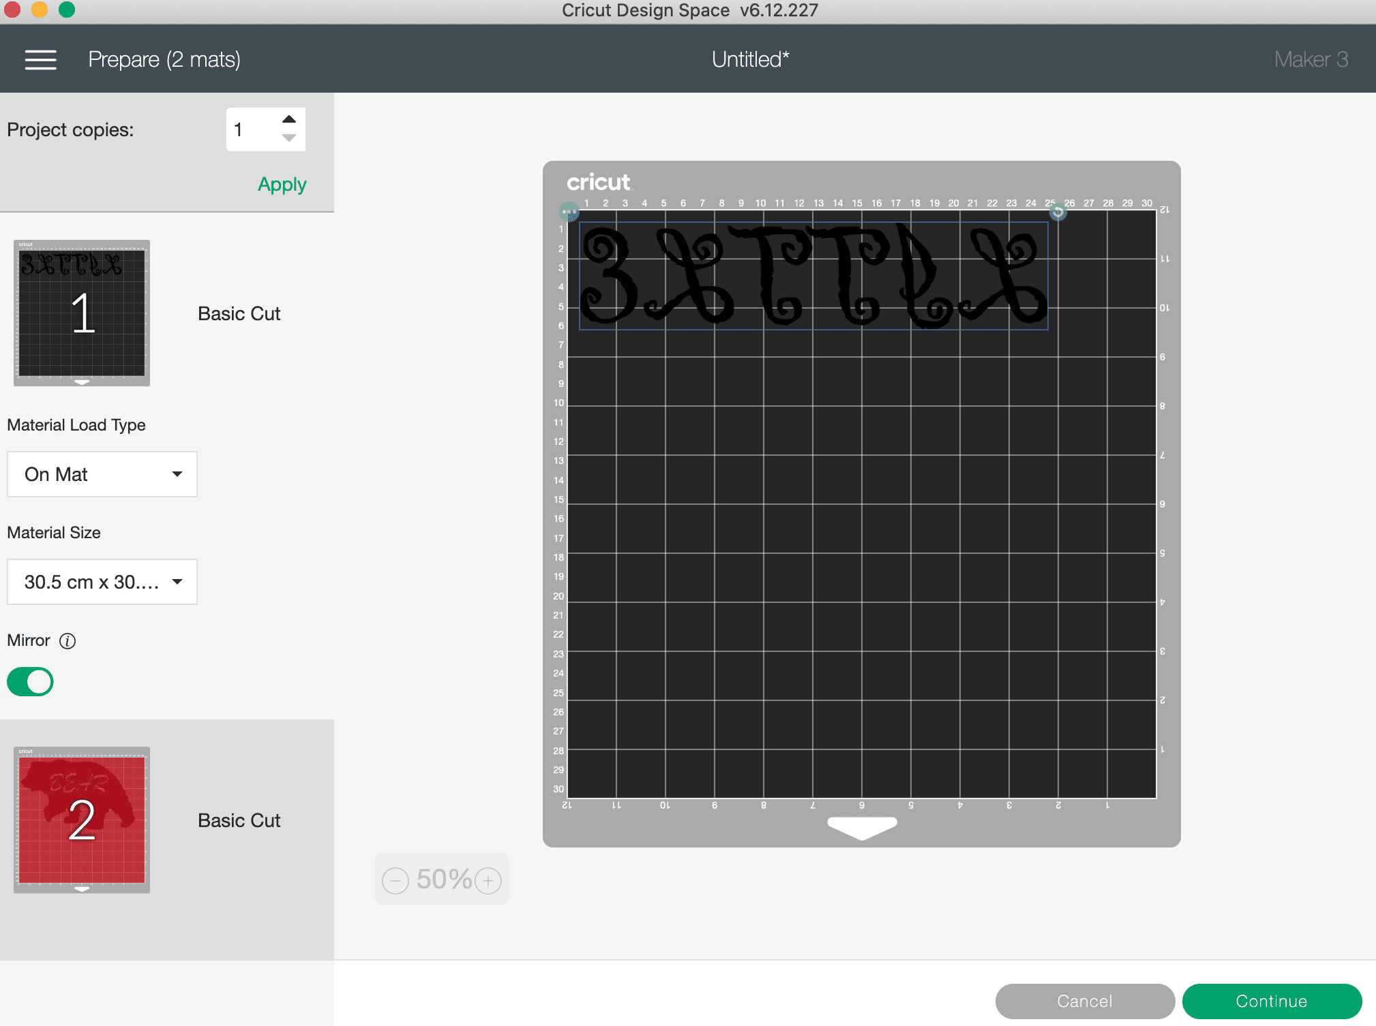Expand the Material Load Type dropdown
The height and width of the screenshot is (1026, 1376).
[x=102, y=473]
